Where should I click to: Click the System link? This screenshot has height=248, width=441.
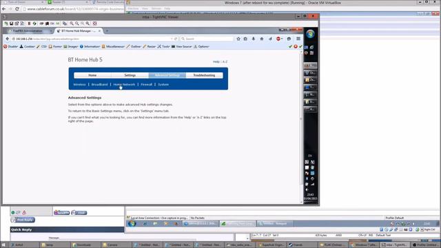163,84
